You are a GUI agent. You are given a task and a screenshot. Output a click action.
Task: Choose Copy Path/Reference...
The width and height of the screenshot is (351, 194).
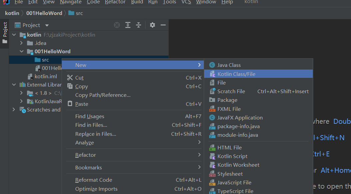click(134, 95)
